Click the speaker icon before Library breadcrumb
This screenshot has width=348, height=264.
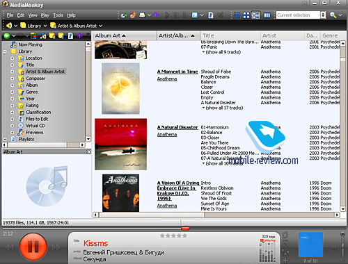tap(9, 25)
